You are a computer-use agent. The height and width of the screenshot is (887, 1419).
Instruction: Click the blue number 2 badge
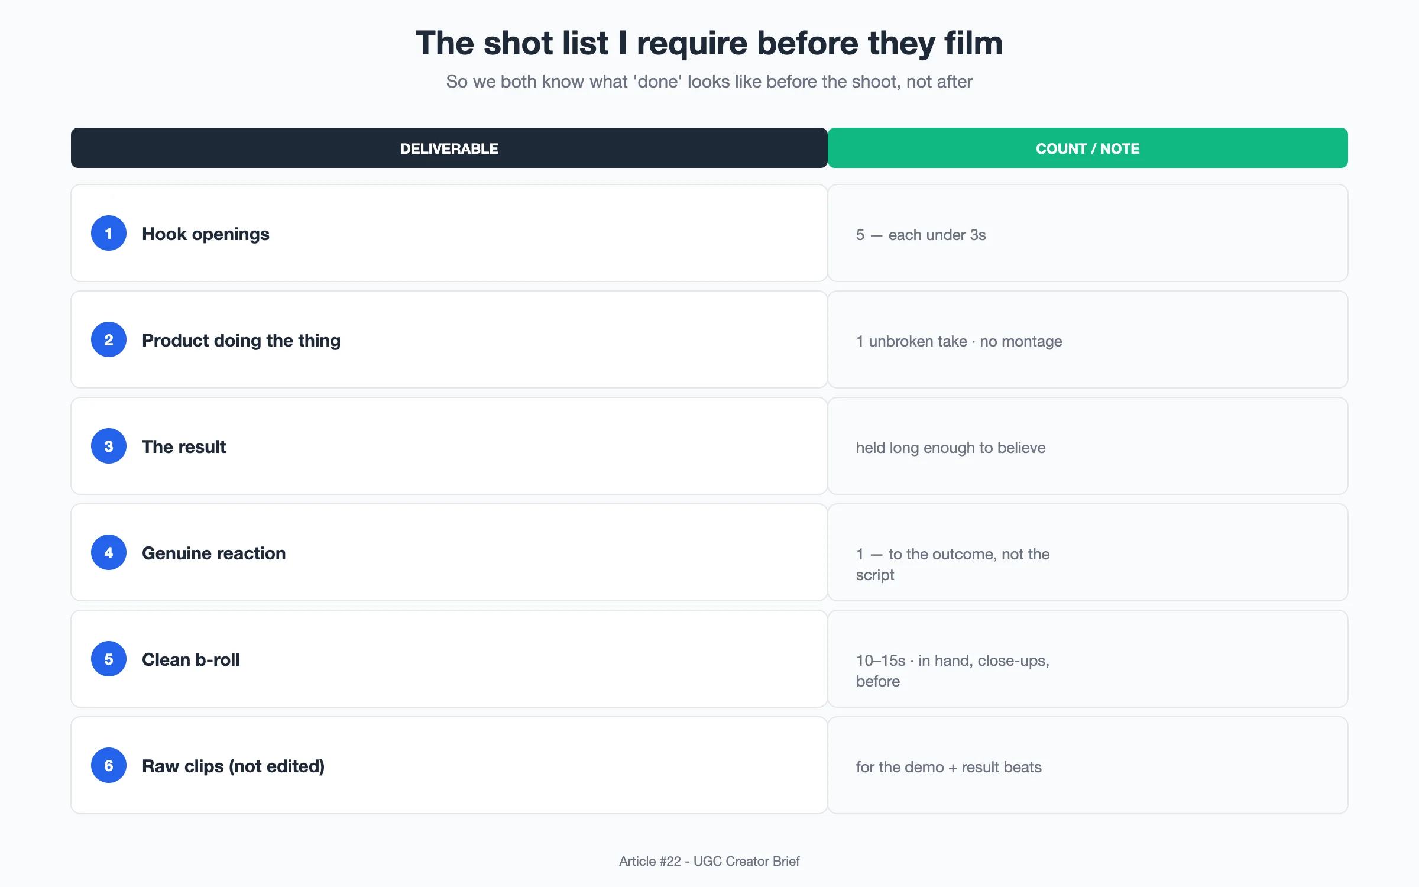coord(109,339)
